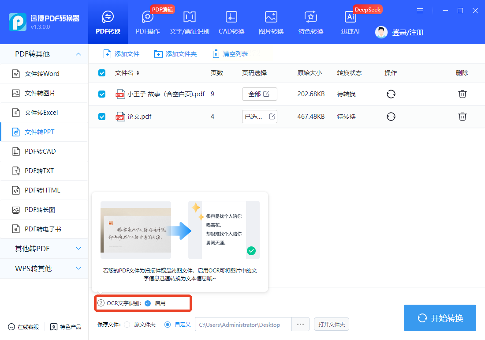
Task: Uncheck the 论文.pdf file checkbox
Action: coord(102,117)
